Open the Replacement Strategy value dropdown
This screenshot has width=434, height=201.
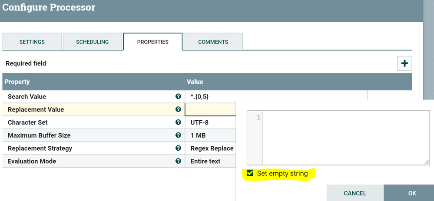pyautogui.click(x=212, y=148)
